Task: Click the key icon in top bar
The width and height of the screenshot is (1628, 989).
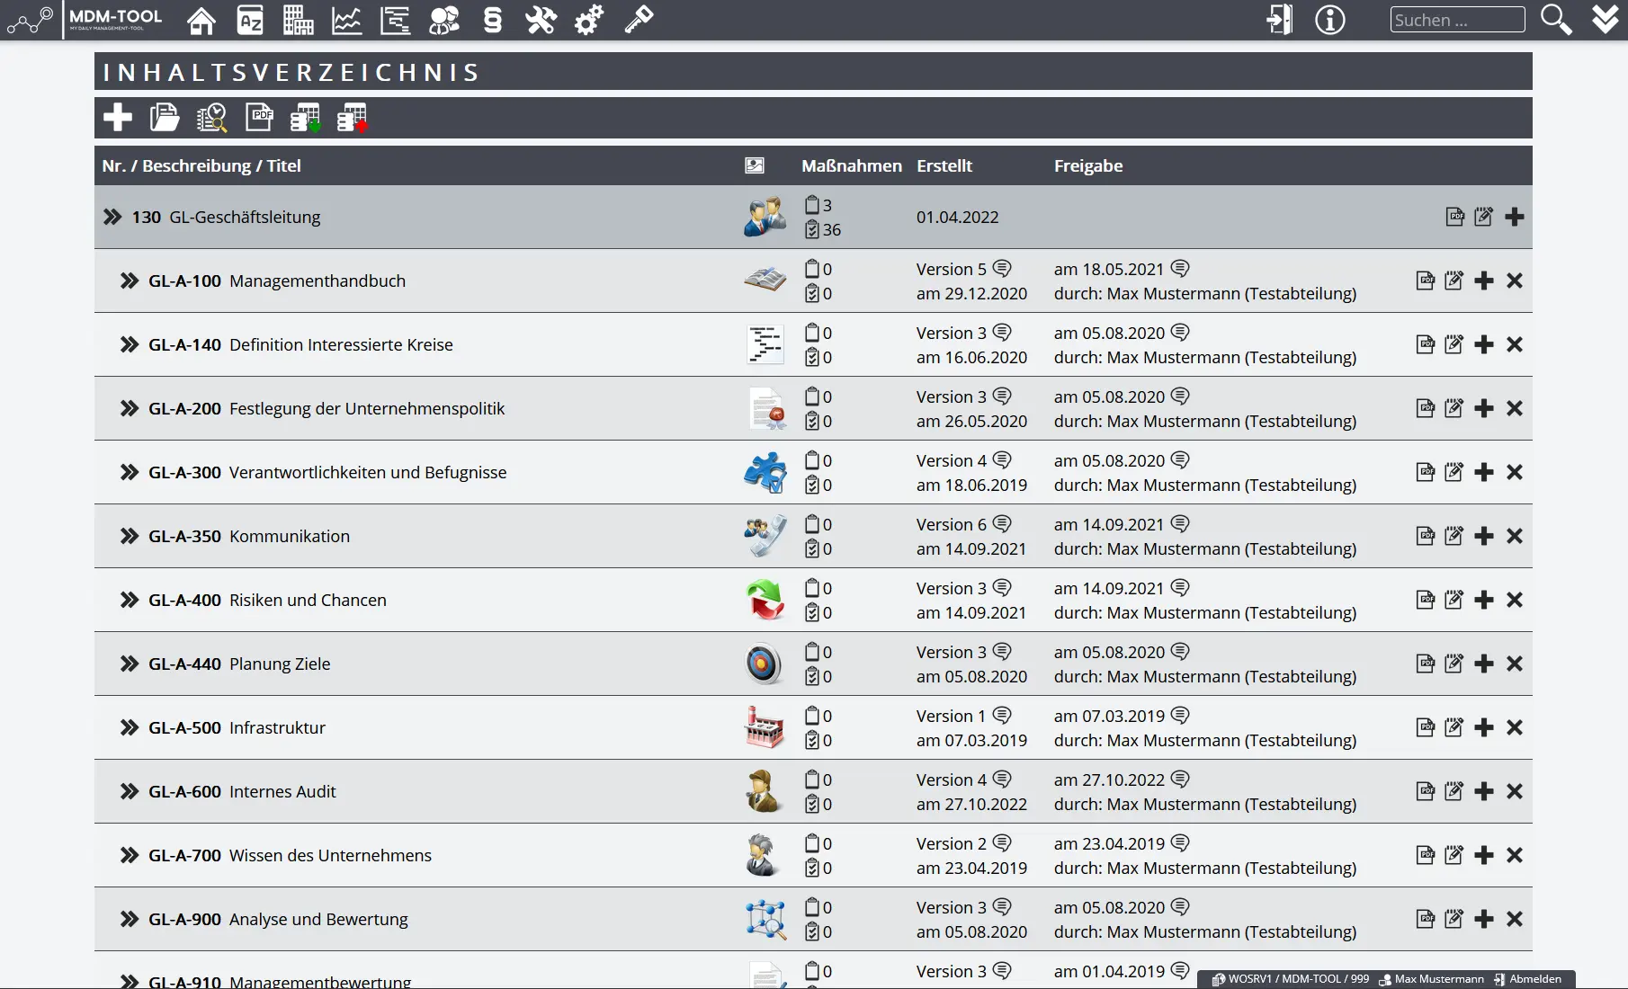Action: click(x=639, y=20)
